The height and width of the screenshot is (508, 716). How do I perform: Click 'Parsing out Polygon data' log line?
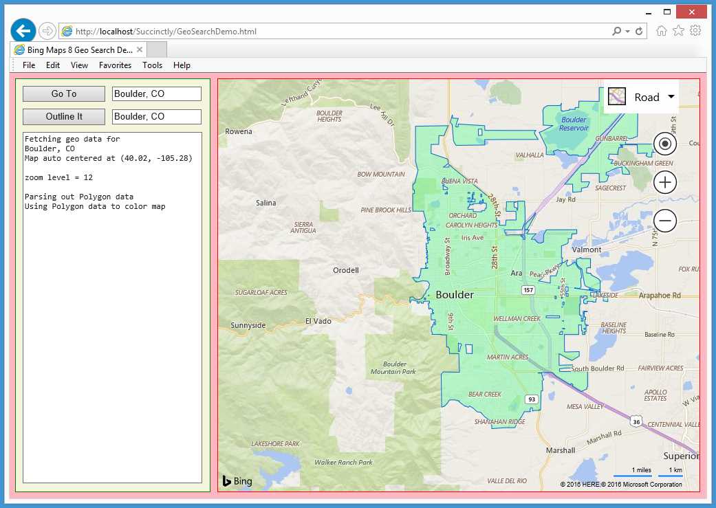[x=79, y=197]
